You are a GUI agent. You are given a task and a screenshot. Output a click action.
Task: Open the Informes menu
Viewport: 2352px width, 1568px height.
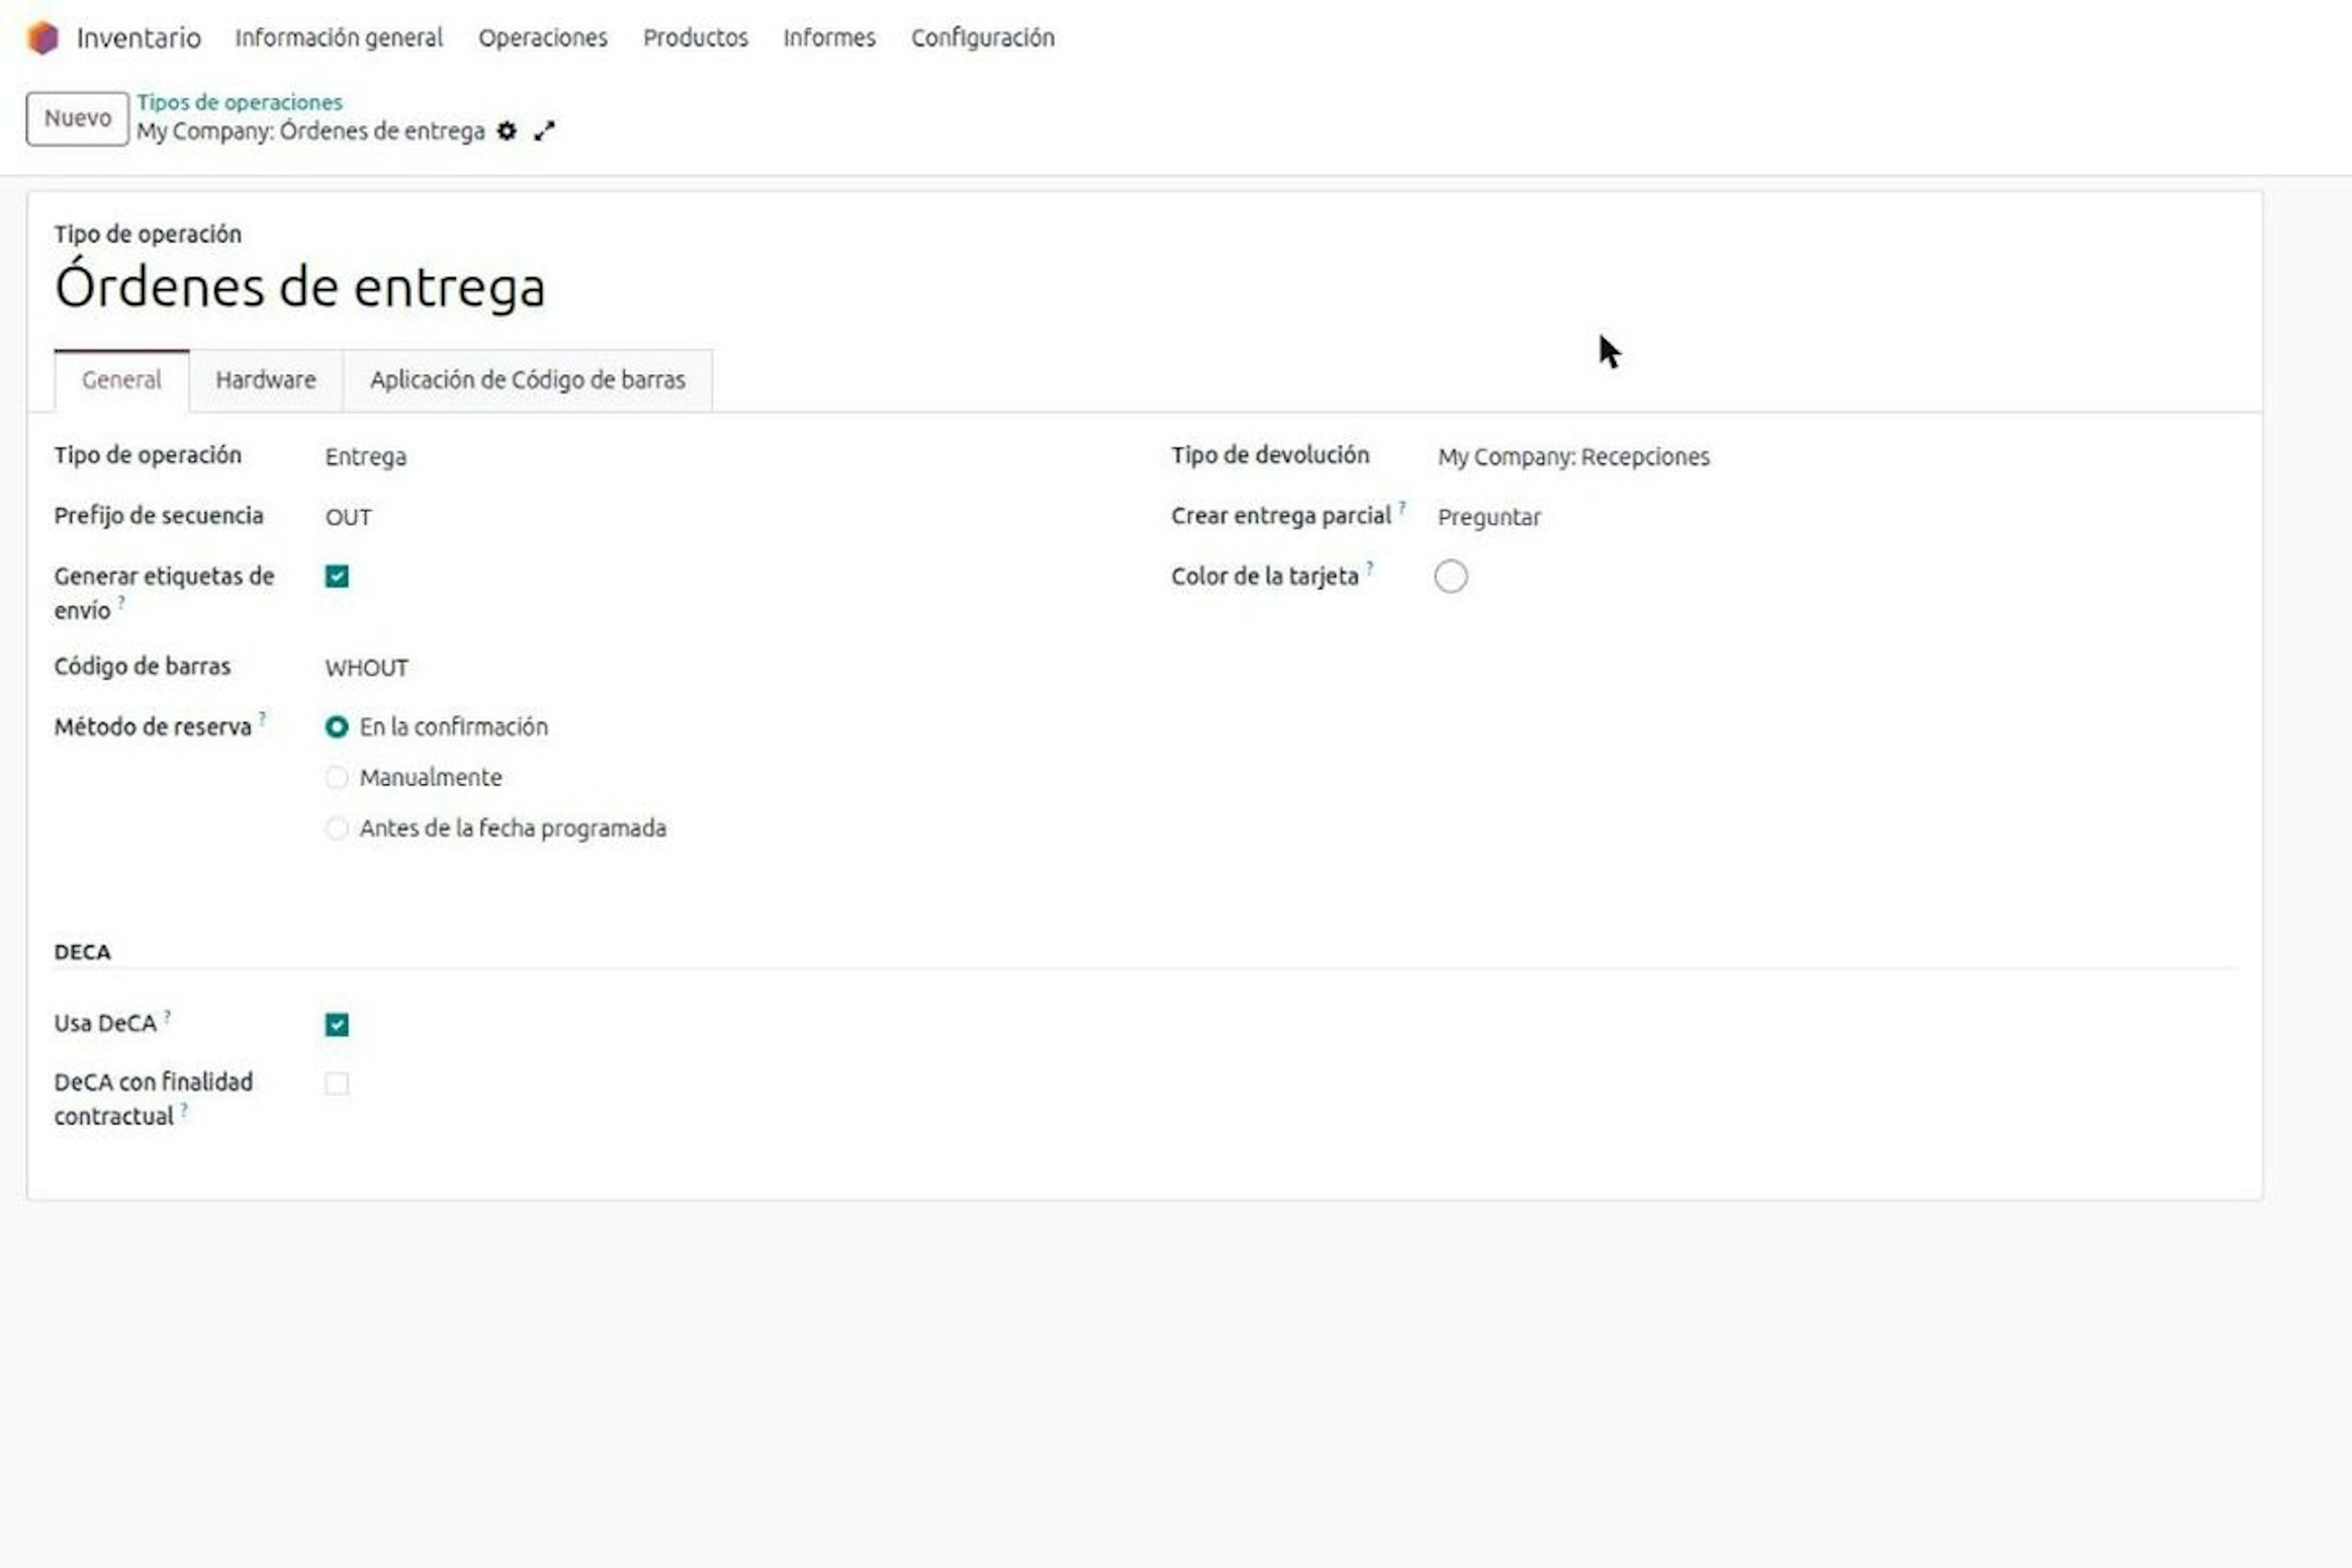coord(829,38)
